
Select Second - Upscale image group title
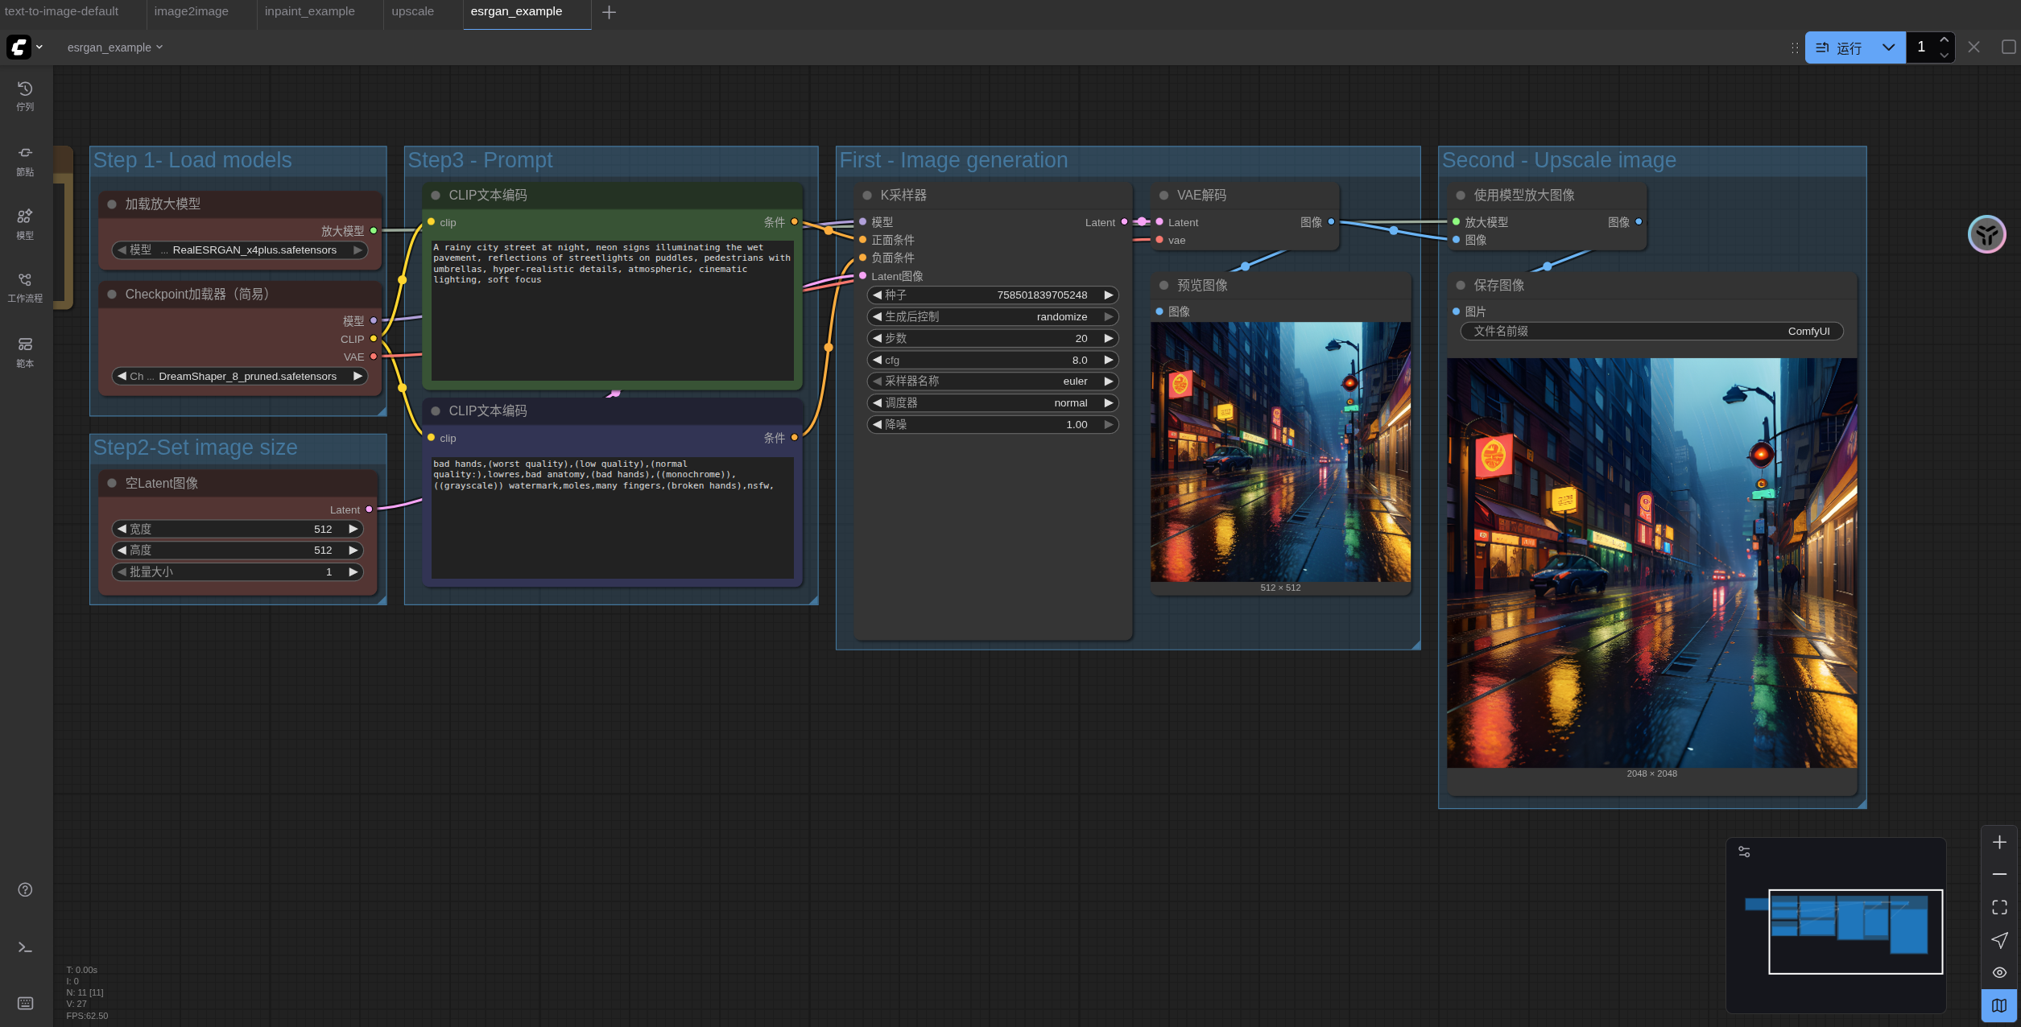click(x=1559, y=160)
